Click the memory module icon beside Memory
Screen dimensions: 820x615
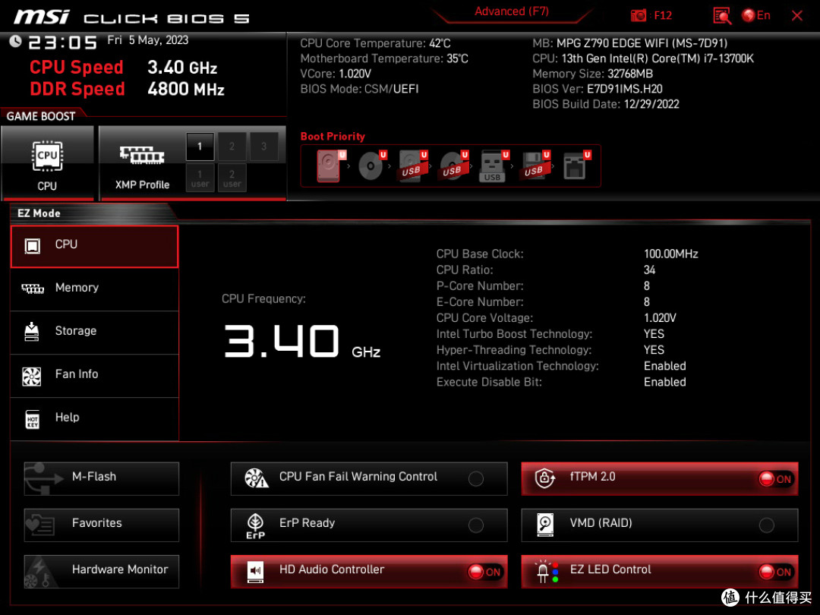(x=33, y=289)
